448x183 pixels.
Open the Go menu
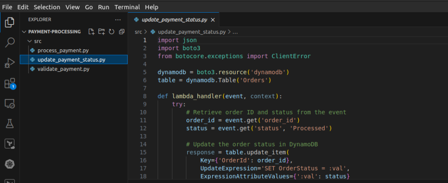coord(89,7)
